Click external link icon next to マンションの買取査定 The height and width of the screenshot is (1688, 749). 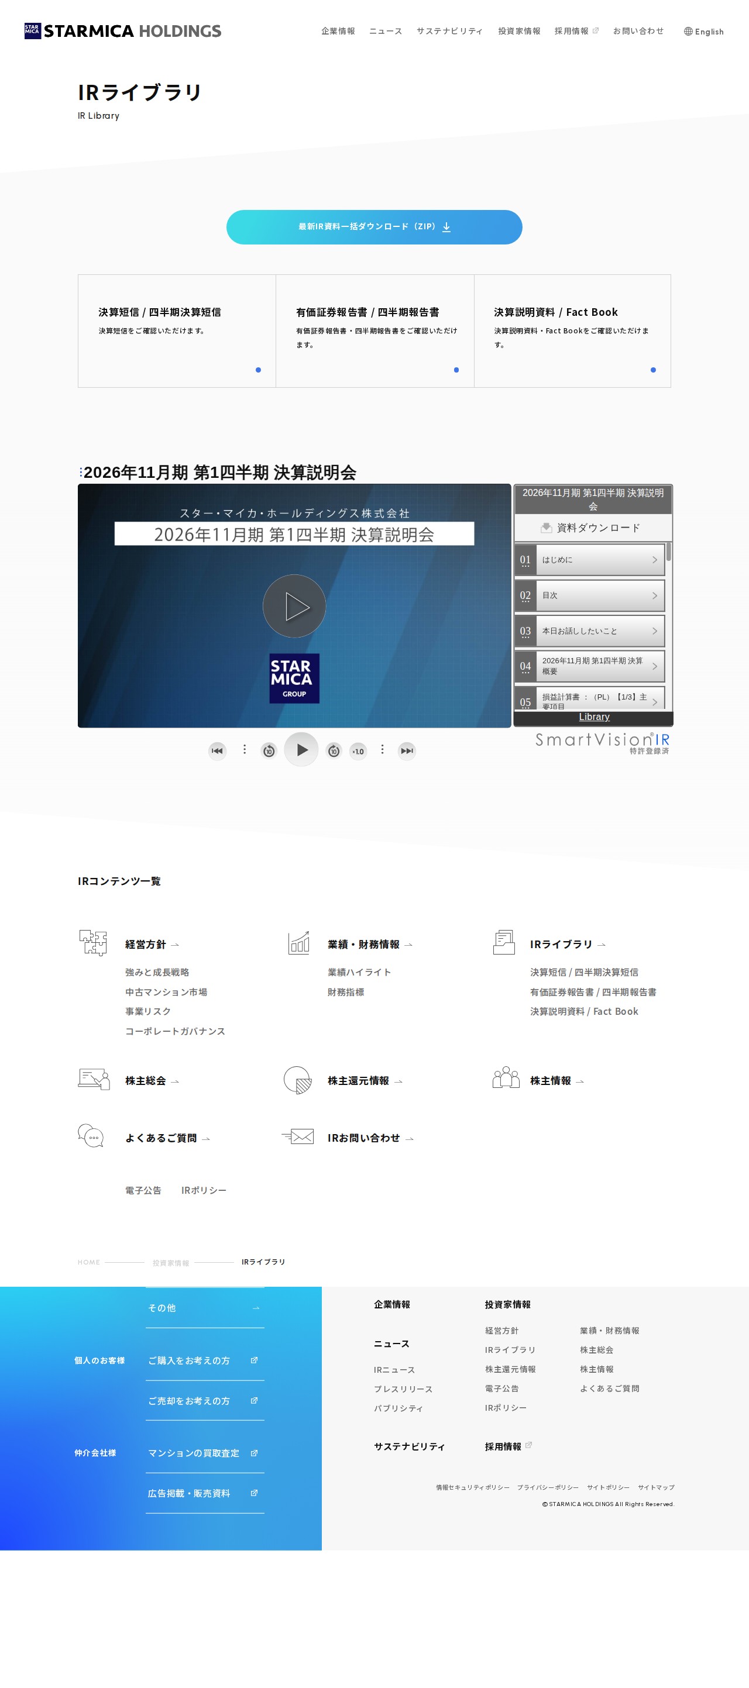pos(255,1453)
